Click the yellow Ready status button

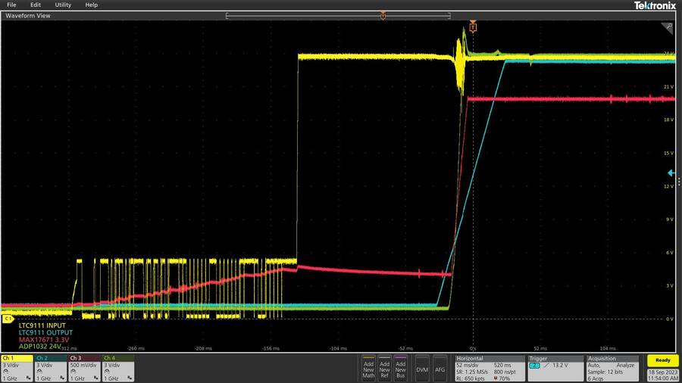click(662, 361)
